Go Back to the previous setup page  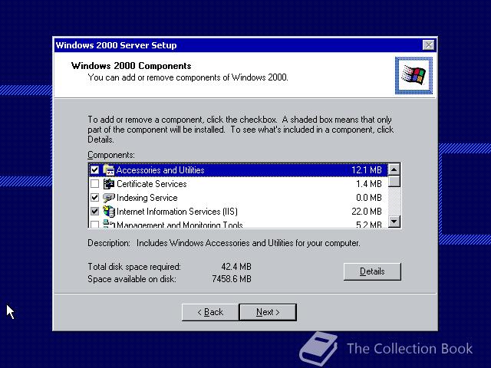pos(210,312)
